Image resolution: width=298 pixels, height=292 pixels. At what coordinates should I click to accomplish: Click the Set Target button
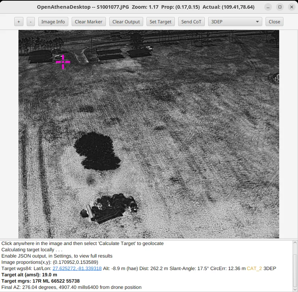pyautogui.click(x=160, y=22)
